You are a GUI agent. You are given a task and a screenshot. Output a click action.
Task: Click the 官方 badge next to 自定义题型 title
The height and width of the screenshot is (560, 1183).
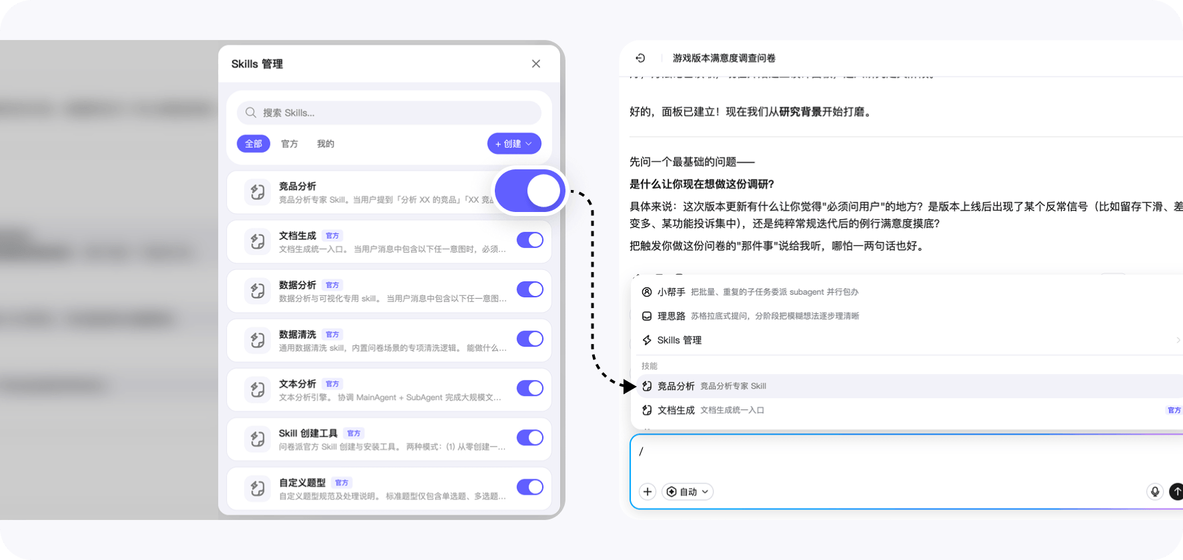pyautogui.click(x=342, y=482)
